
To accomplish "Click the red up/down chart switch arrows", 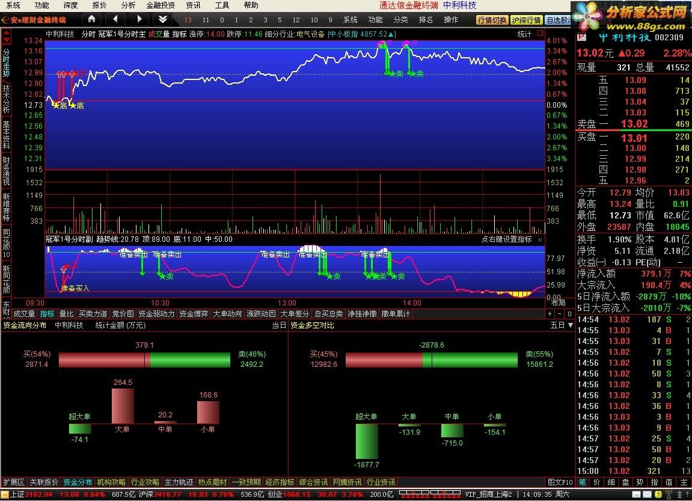I will click(6, 36).
